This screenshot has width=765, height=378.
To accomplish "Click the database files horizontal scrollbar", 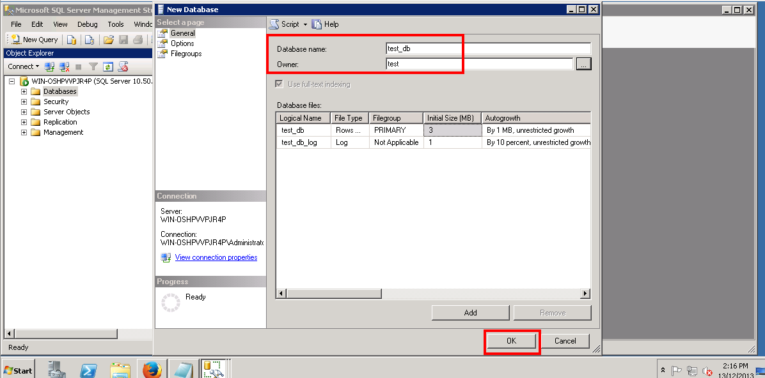I will (433, 294).
